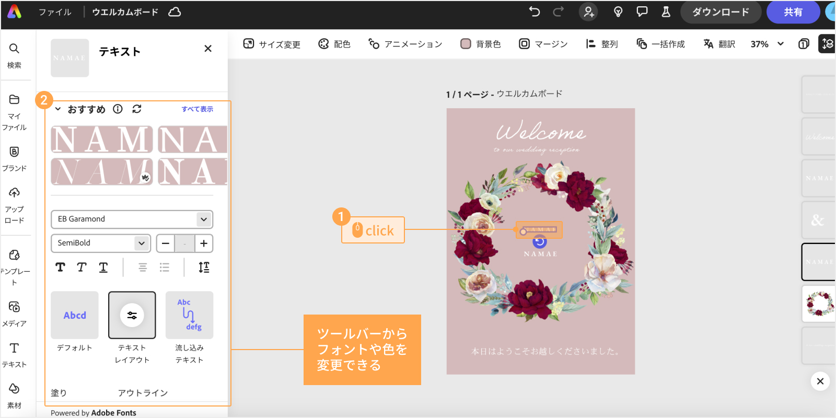836x418 pixels.
Task: Click the undo arrow icon
Action: 534,12
